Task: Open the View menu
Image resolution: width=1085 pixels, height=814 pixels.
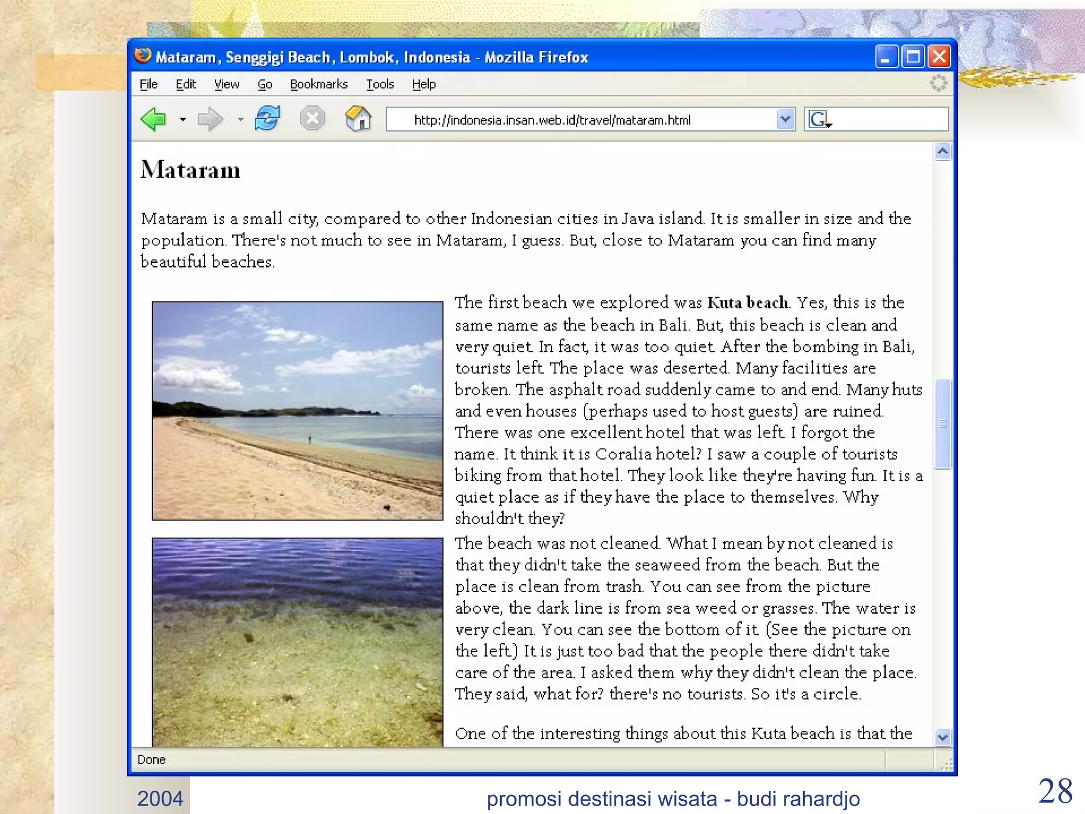Action: click(227, 84)
